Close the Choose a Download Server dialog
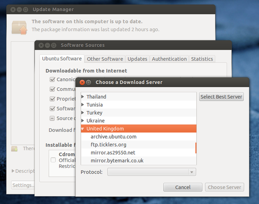Screen dimensions: 259x204 coord(82,82)
